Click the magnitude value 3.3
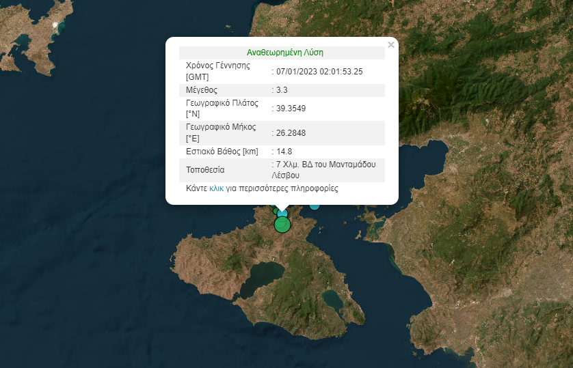 282,90
